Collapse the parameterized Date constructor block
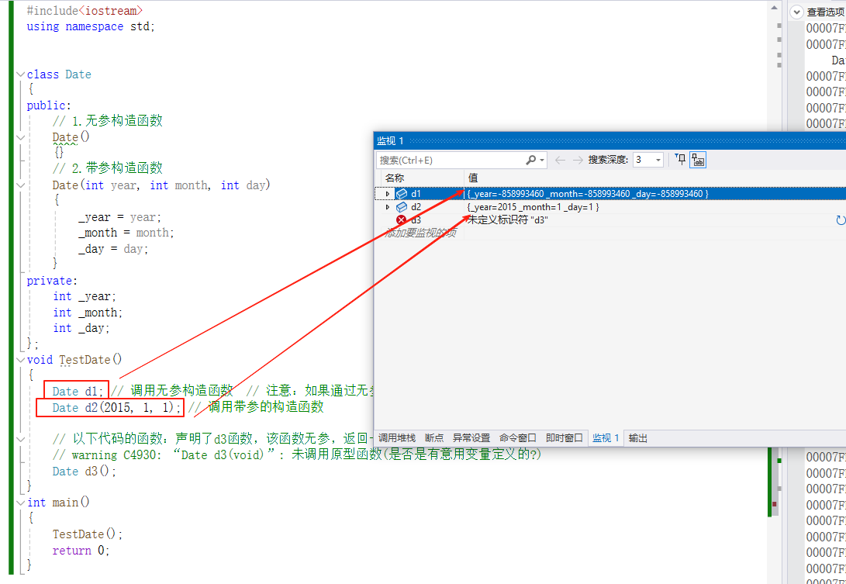 pyautogui.click(x=20, y=185)
